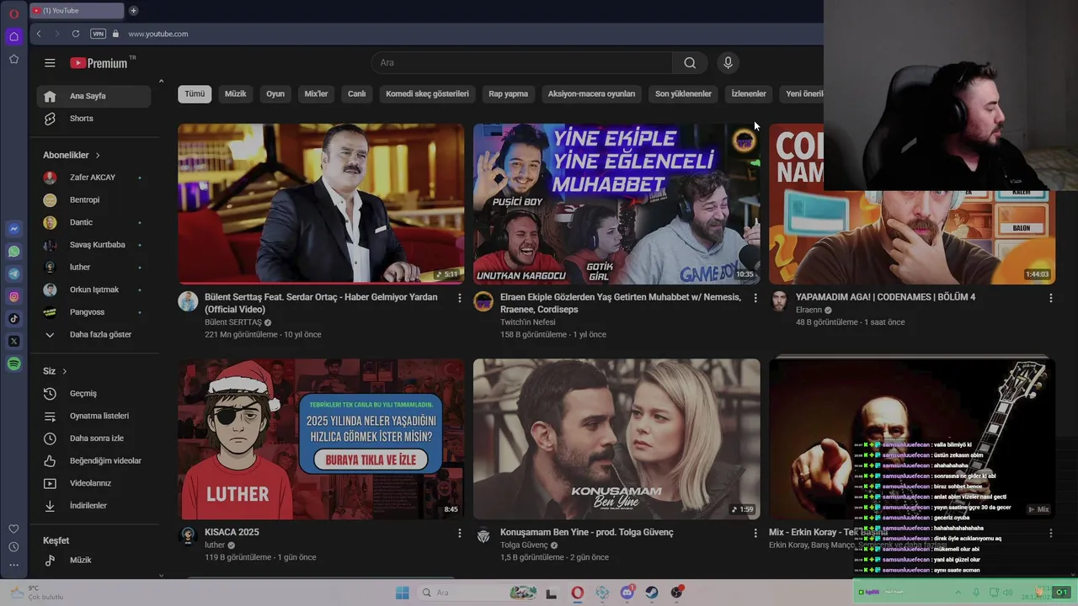Expand Abonelikler section arrow
Viewport: 1078px width, 606px height.
tap(98, 156)
